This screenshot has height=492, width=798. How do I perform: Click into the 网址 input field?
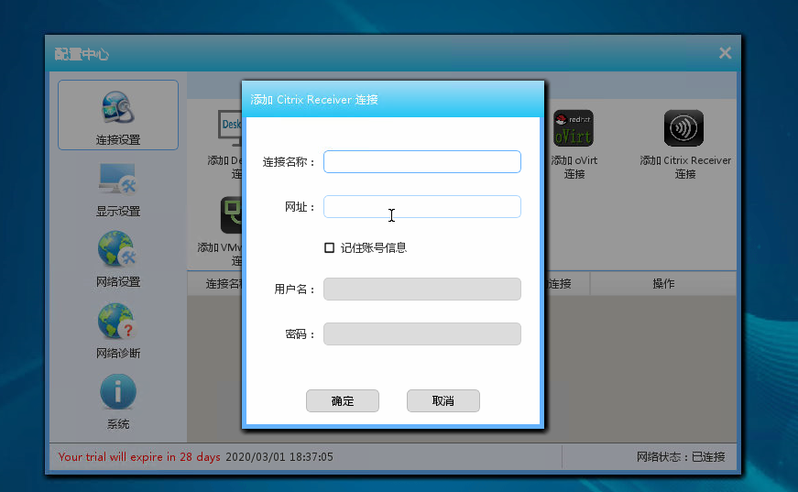[421, 207]
